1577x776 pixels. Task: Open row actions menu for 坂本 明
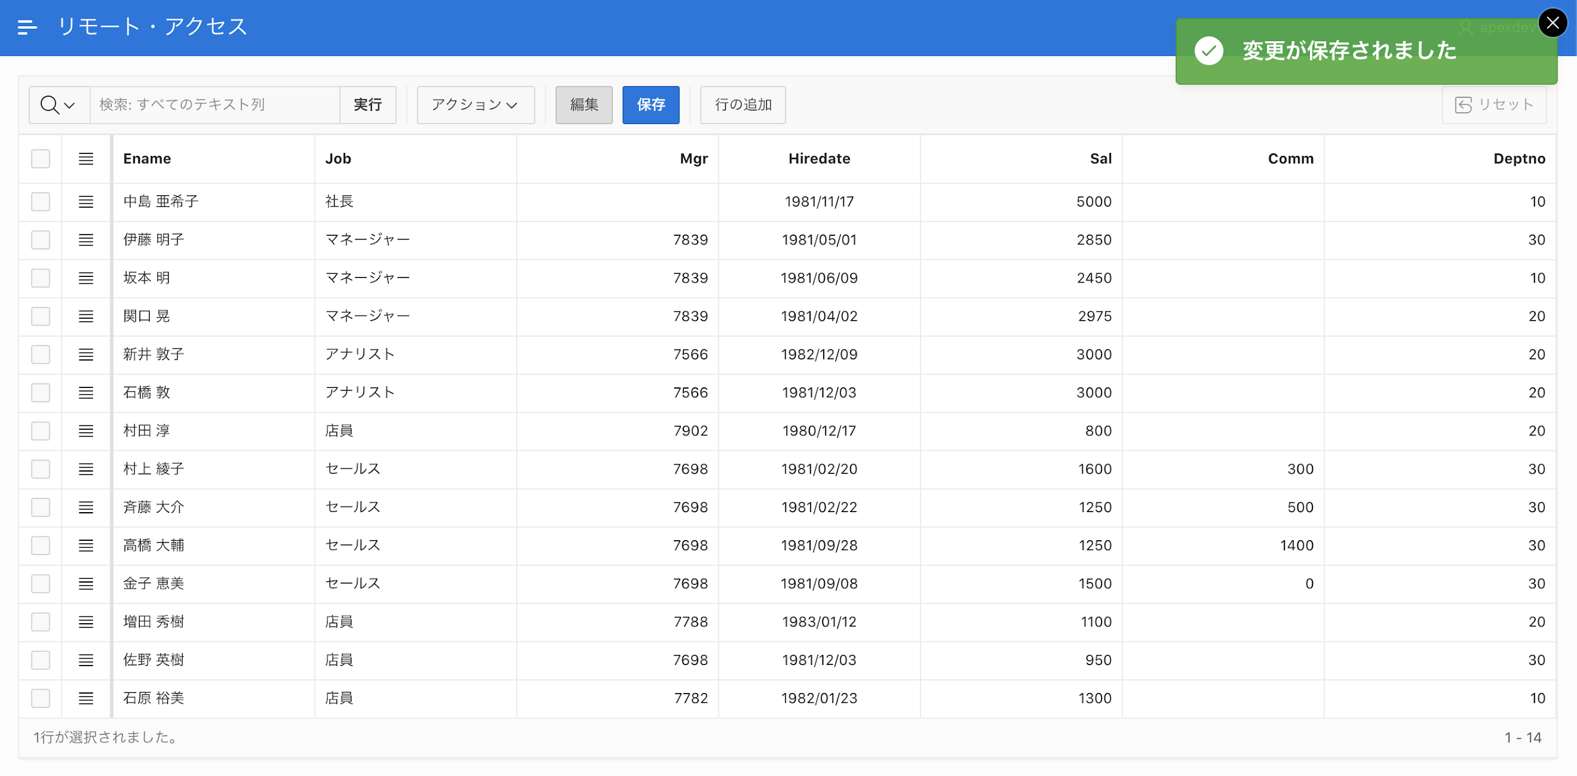click(x=86, y=278)
